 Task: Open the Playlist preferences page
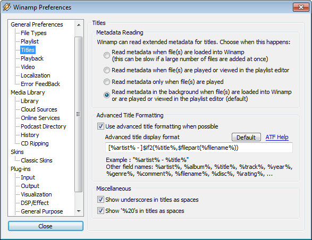click(x=30, y=41)
